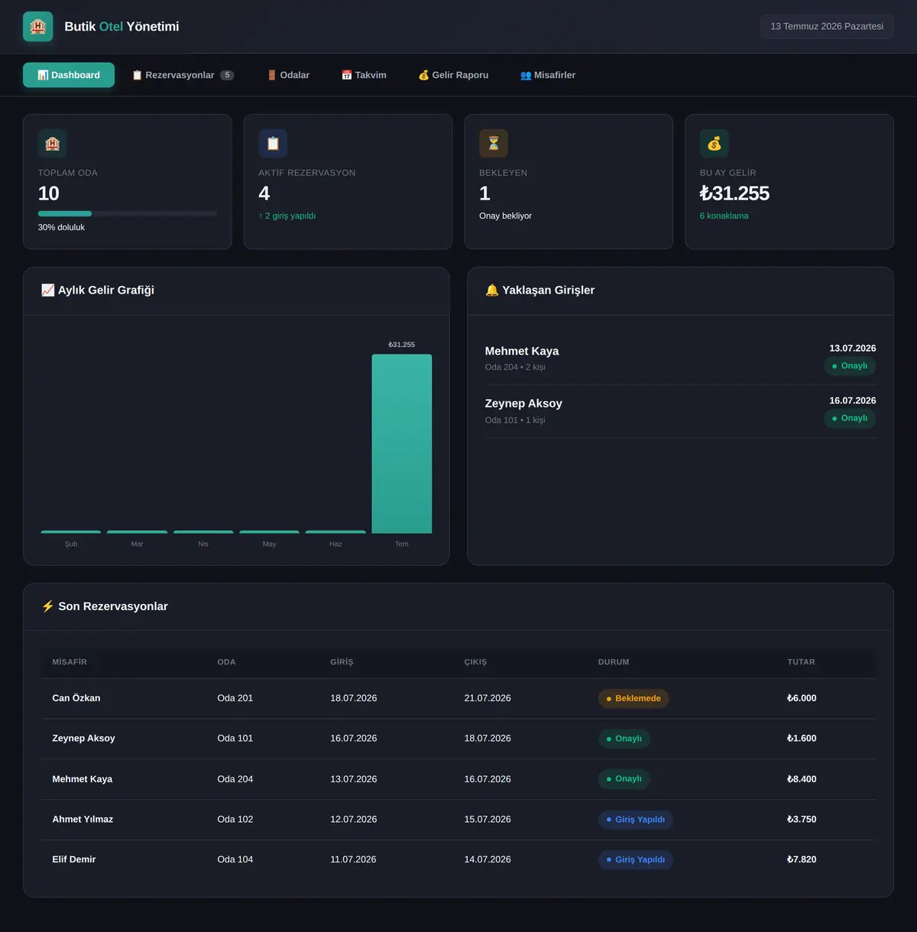The image size is (917, 932).
Task: Click the Can Özkan reservation row name
Action: (x=76, y=698)
